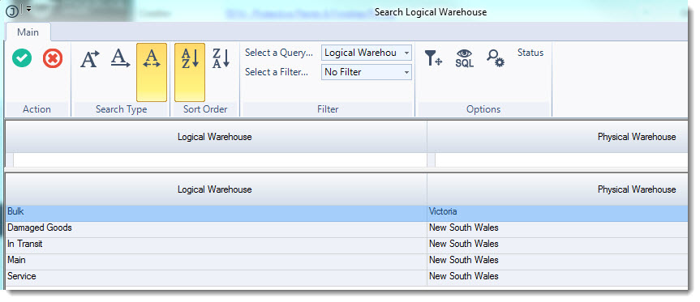Click the Logical Warehouse filter input field
Viewport: 700px width, 302px height.
[x=220, y=160]
